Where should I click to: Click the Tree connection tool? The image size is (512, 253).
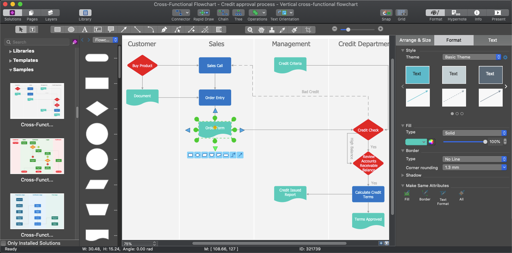[238, 15]
